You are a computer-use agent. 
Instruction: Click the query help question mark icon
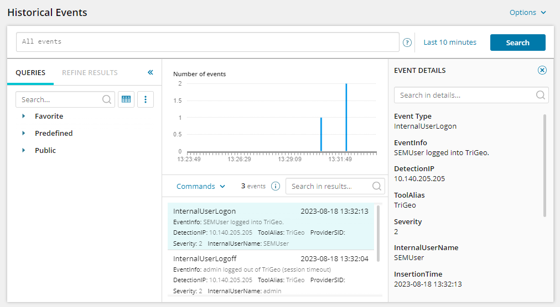coord(407,43)
